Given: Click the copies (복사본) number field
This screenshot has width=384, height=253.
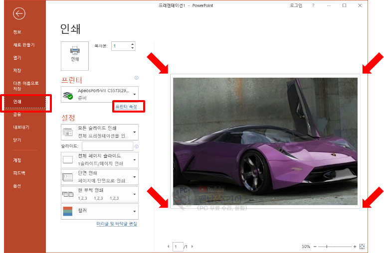Looking at the screenshot, I should coord(121,46).
